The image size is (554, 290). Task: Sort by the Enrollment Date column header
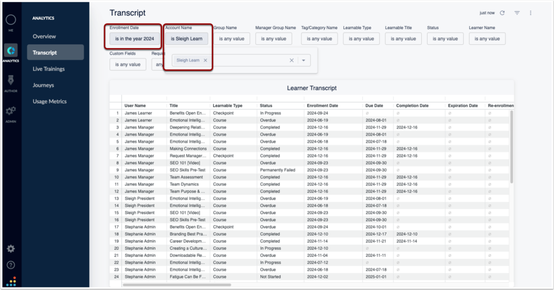(x=322, y=106)
